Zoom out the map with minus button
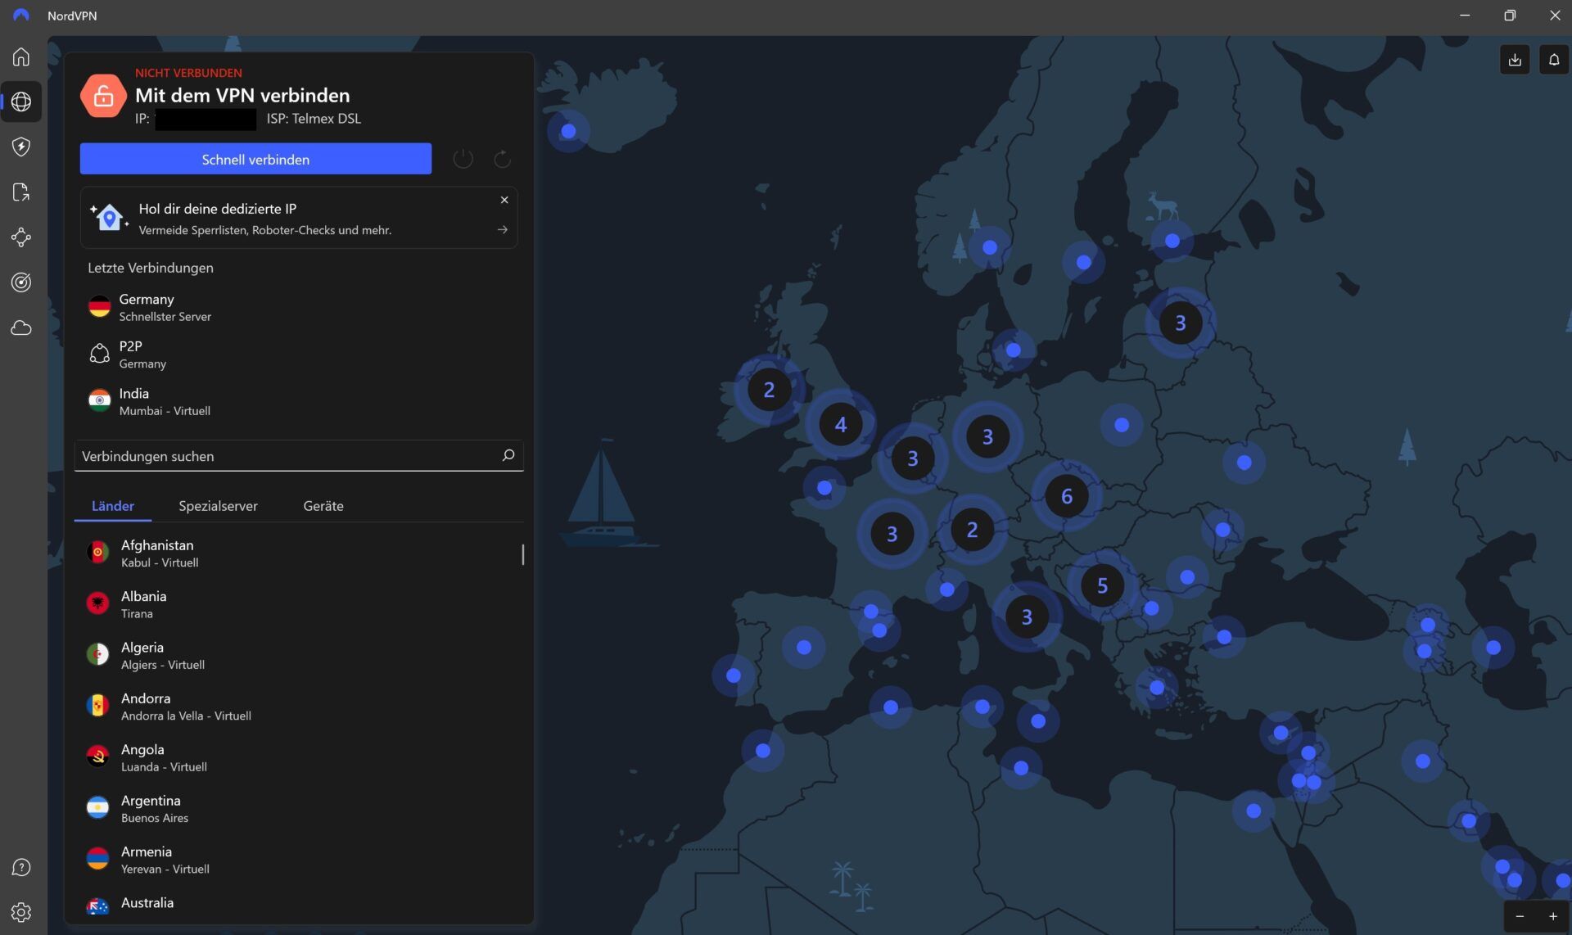This screenshot has height=935, width=1572. click(x=1520, y=916)
